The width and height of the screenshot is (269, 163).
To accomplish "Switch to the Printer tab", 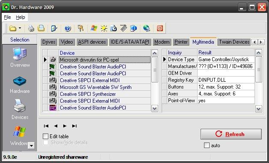I will coord(181,42).
